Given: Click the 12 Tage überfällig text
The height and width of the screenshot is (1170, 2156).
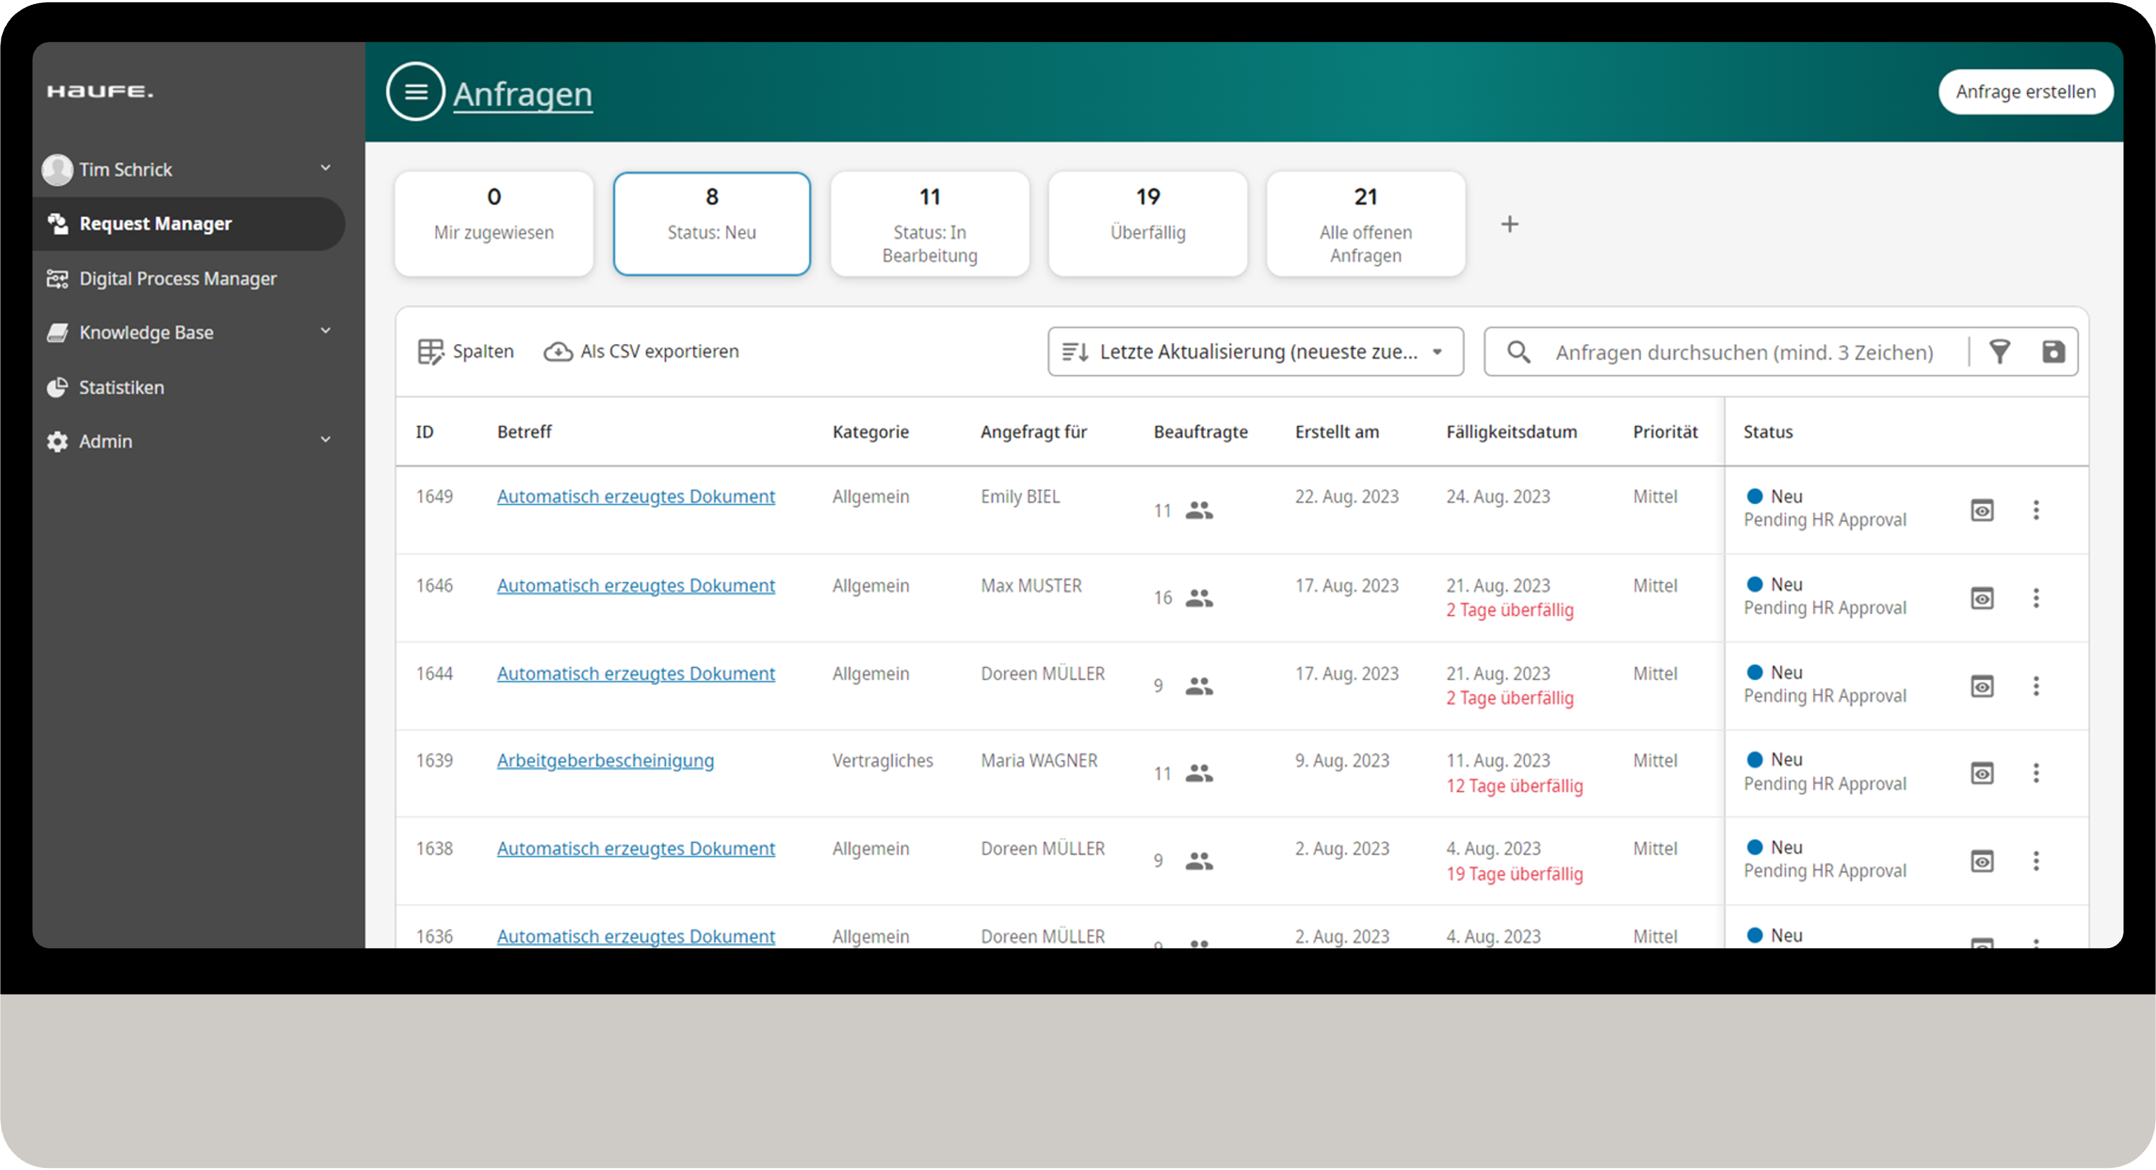Looking at the screenshot, I should tap(1514, 786).
